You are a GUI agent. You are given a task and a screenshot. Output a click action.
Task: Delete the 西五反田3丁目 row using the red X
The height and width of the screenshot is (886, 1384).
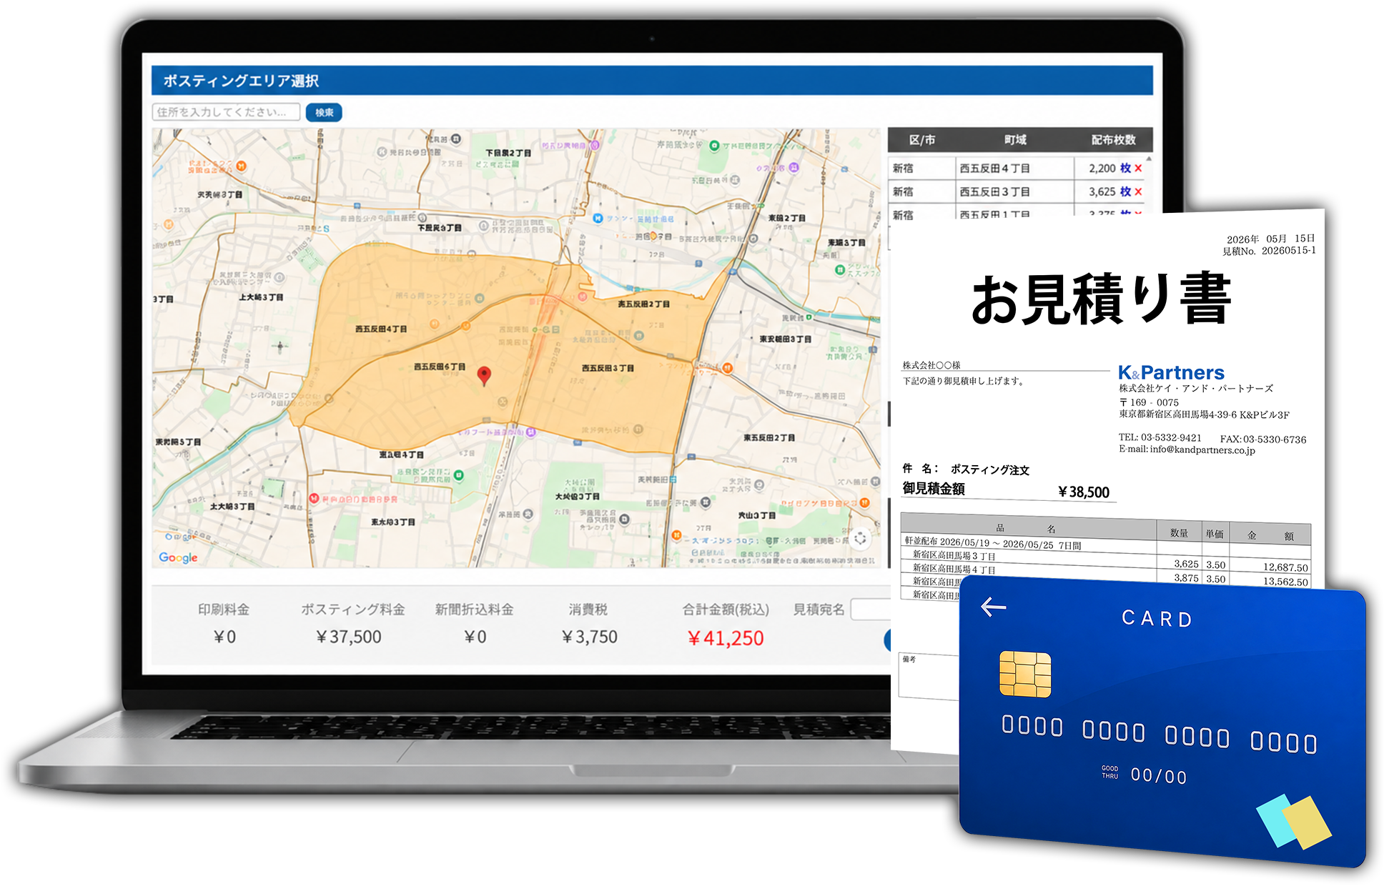[1138, 192]
